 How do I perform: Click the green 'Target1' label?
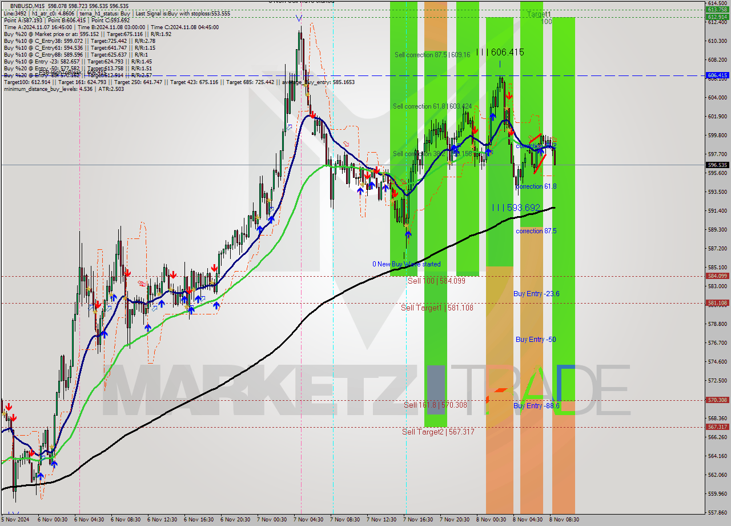(x=539, y=14)
